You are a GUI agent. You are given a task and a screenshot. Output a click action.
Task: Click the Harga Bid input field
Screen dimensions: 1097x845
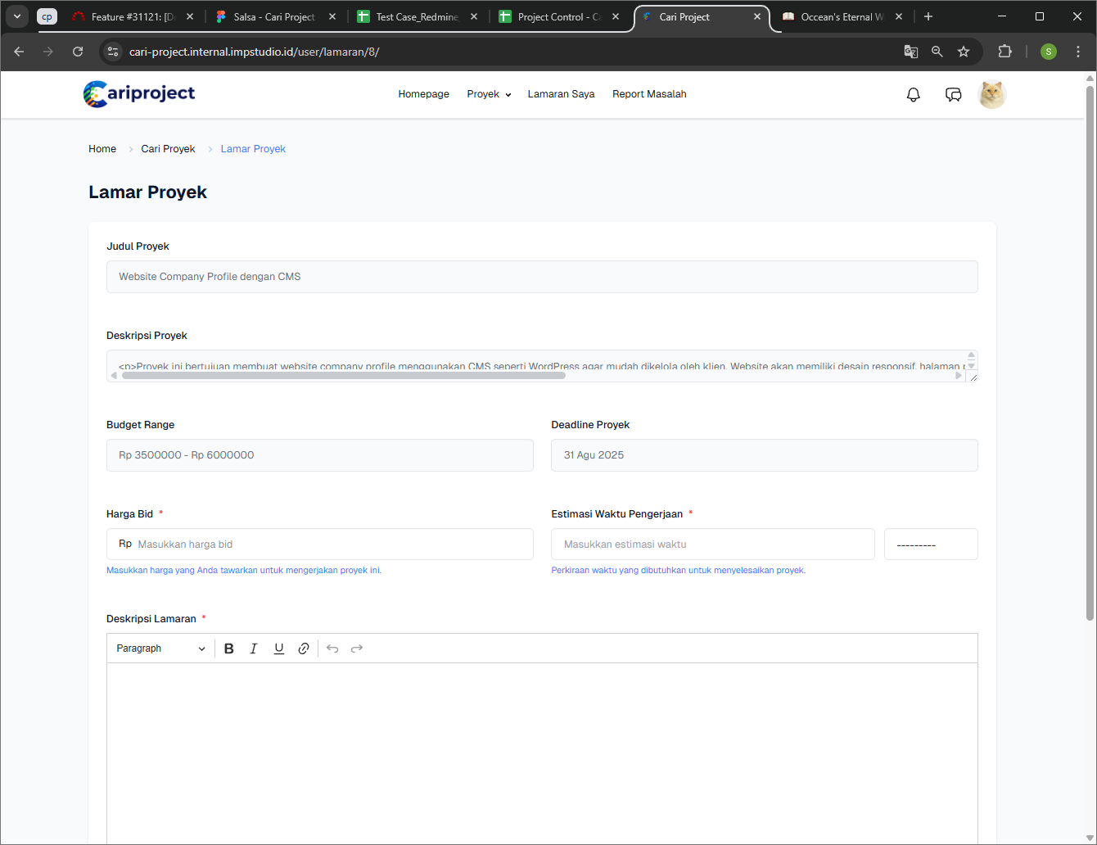pyautogui.click(x=332, y=545)
